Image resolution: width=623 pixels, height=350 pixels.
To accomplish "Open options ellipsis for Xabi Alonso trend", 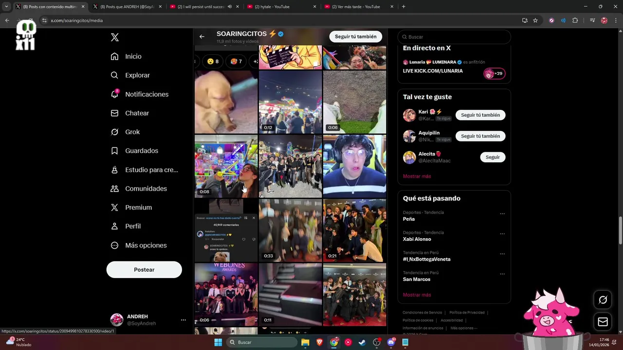I will (502, 234).
